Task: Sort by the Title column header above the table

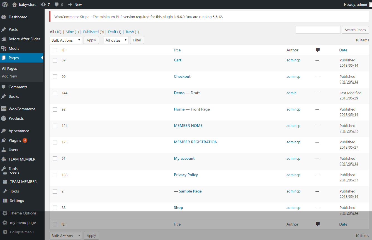Action: (x=177, y=50)
